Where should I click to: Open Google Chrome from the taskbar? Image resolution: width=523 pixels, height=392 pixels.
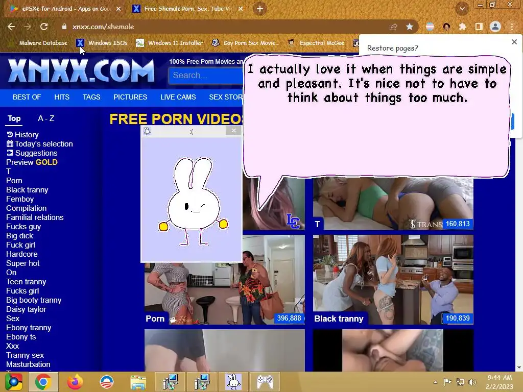[x=43, y=382]
